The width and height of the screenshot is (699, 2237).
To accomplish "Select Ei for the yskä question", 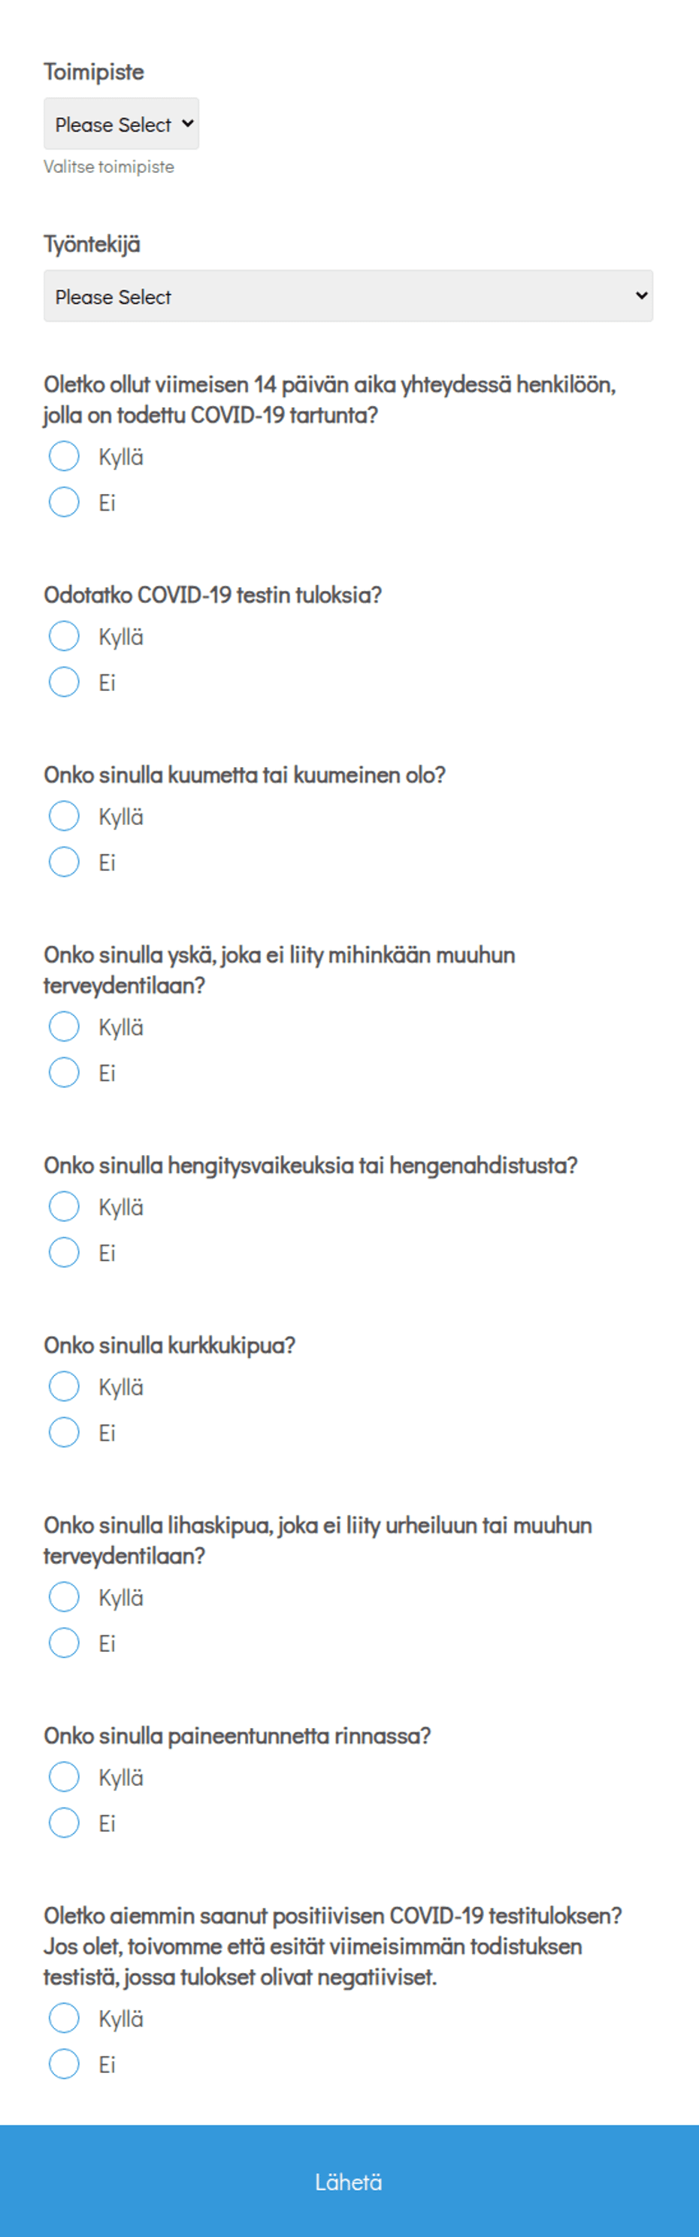I will pos(64,1072).
